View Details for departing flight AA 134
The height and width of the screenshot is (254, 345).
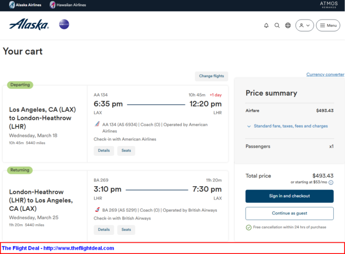[104, 151]
